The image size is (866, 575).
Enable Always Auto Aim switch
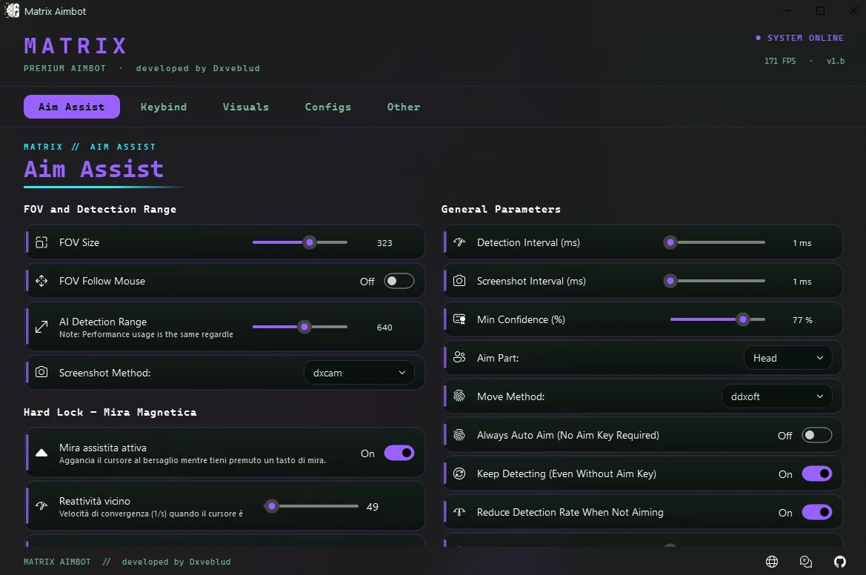pyautogui.click(x=817, y=435)
